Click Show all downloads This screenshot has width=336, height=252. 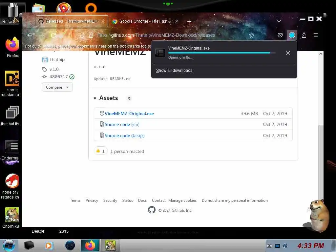(x=174, y=71)
